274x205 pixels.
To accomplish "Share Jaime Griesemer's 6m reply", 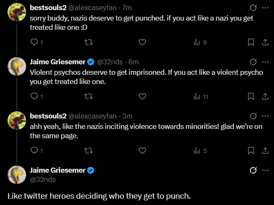I will pyautogui.click(x=265, y=96).
